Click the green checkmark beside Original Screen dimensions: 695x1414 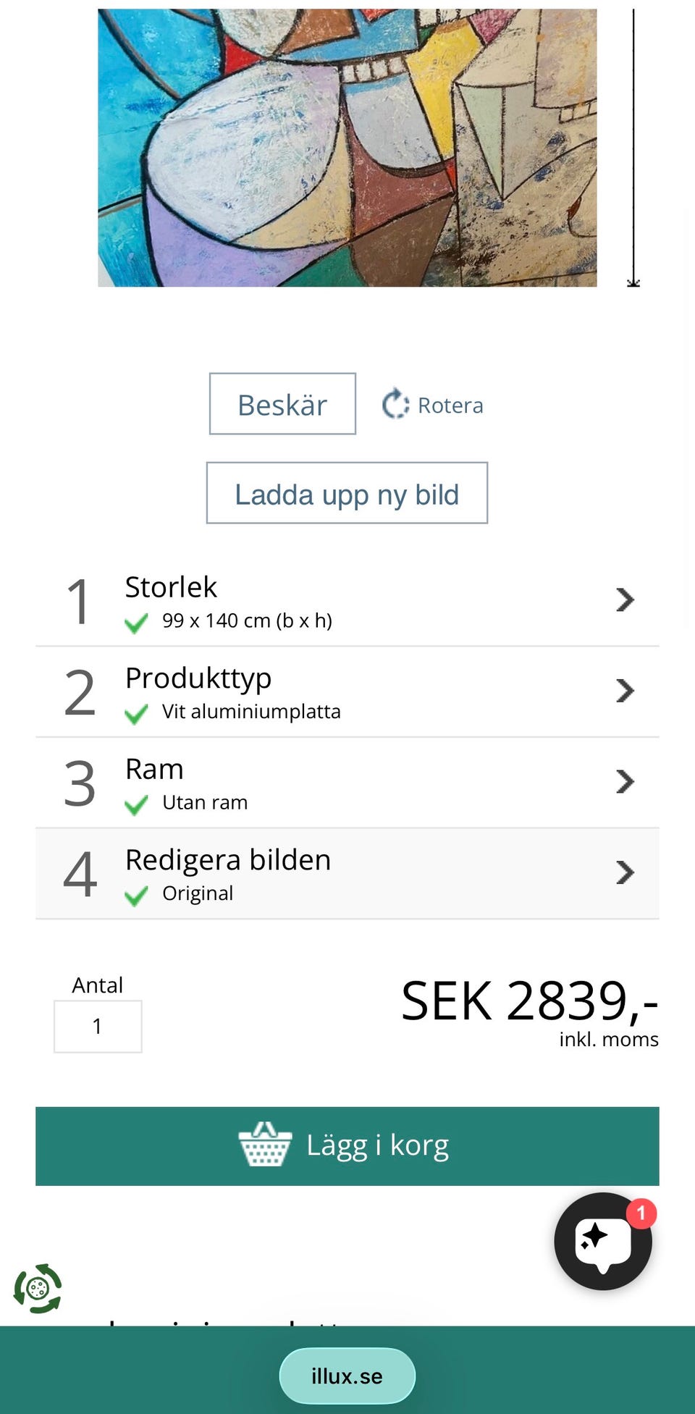point(136,896)
